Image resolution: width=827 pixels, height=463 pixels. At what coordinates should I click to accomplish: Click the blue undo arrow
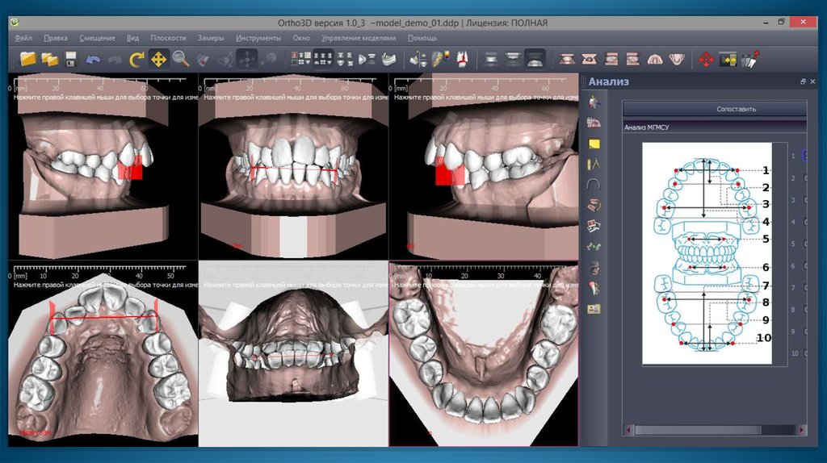[x=93, y=59]
